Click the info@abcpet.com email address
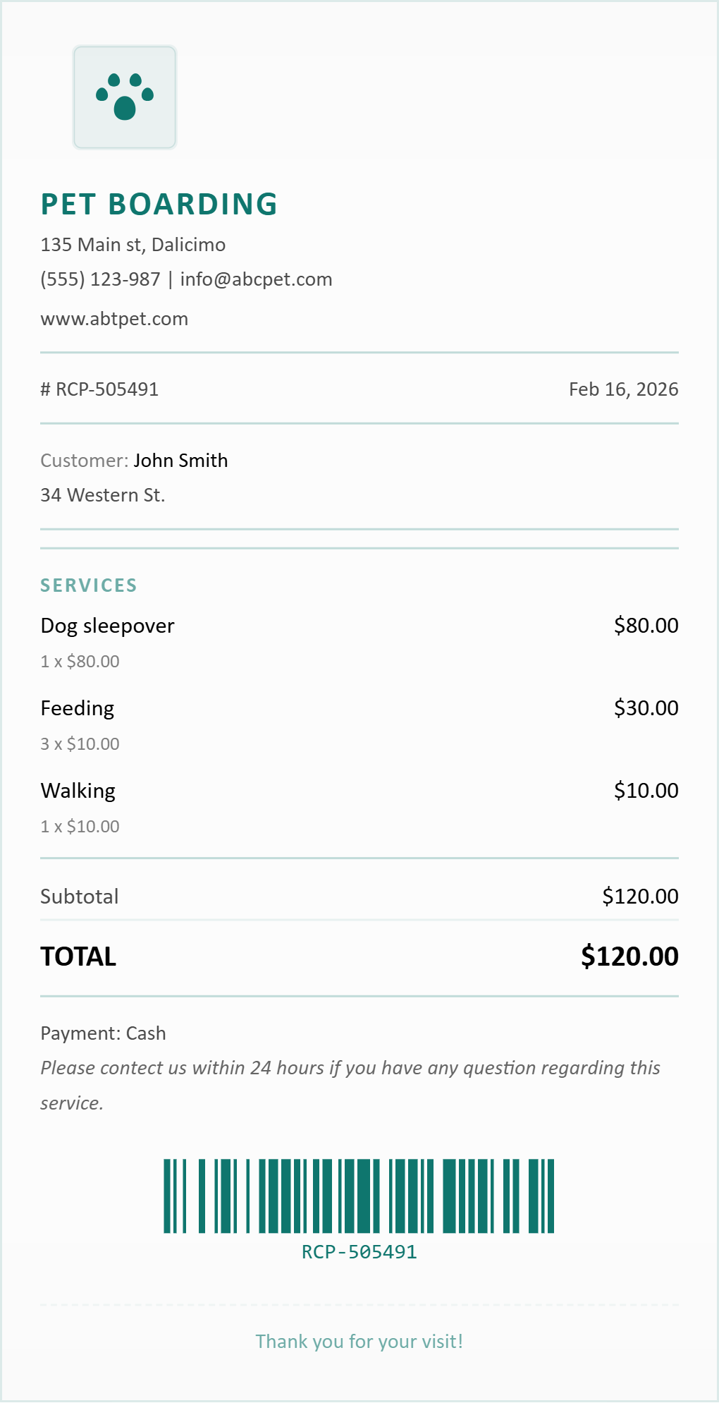 [x=256, y=279]
